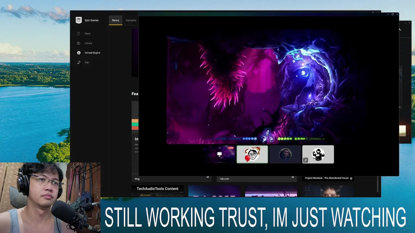
Task: Click the LIVE badge on stream tile
Action: click(231, 148)
